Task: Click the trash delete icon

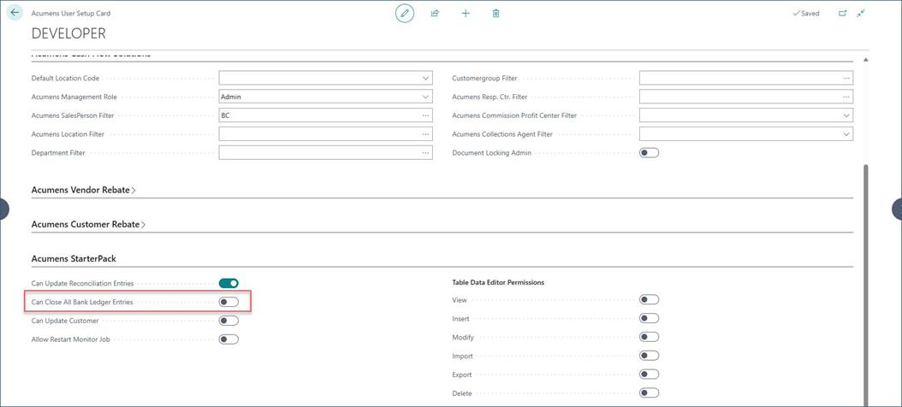Action: [496, 13]
